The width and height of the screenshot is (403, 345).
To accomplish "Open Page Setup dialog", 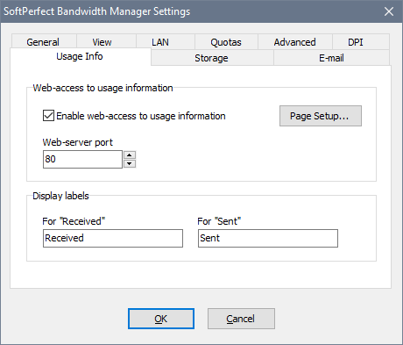I will click(321, 116).
